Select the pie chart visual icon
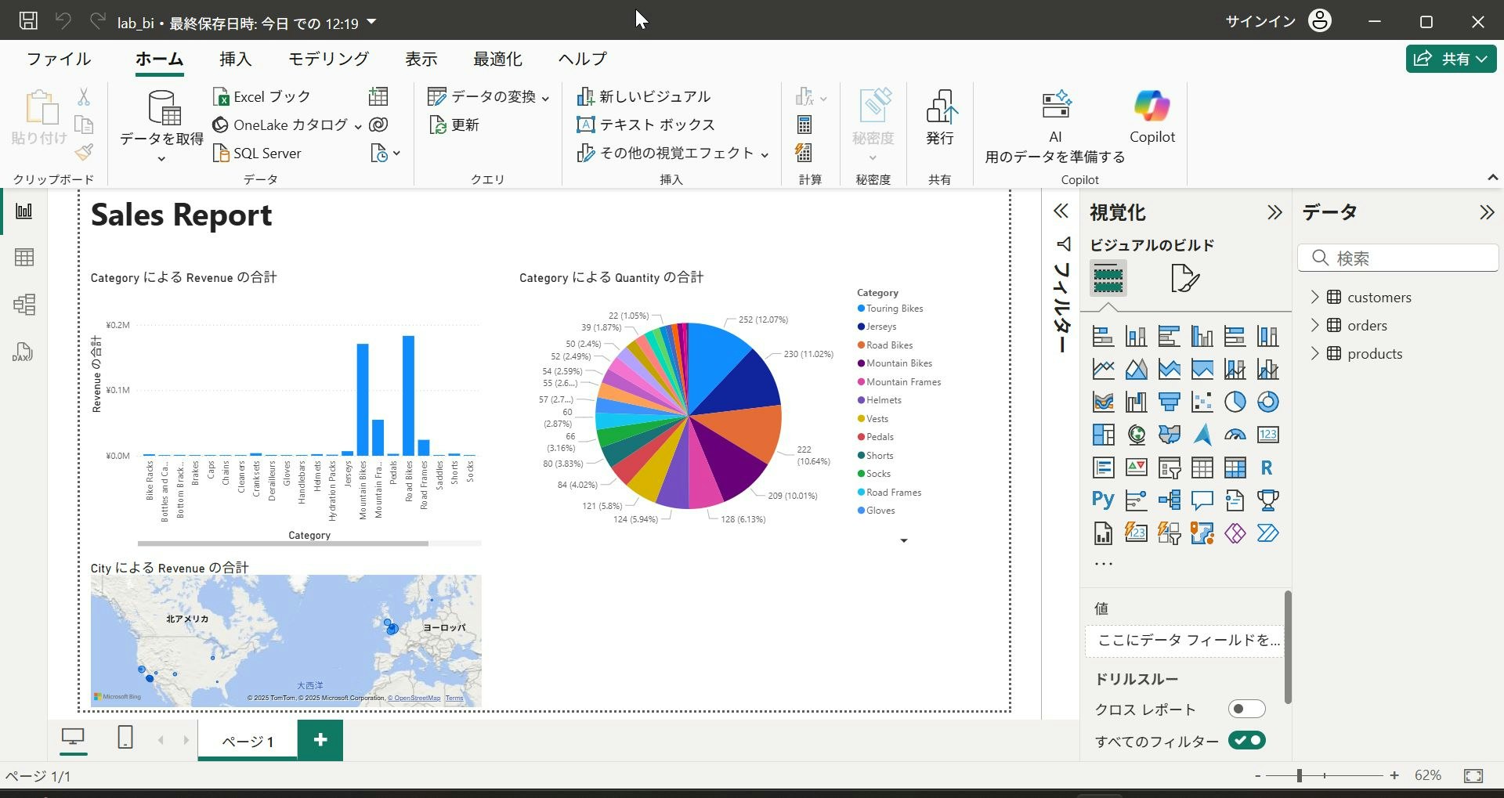The width and height of the screenshot is (1504, 798). point(1235,402)
